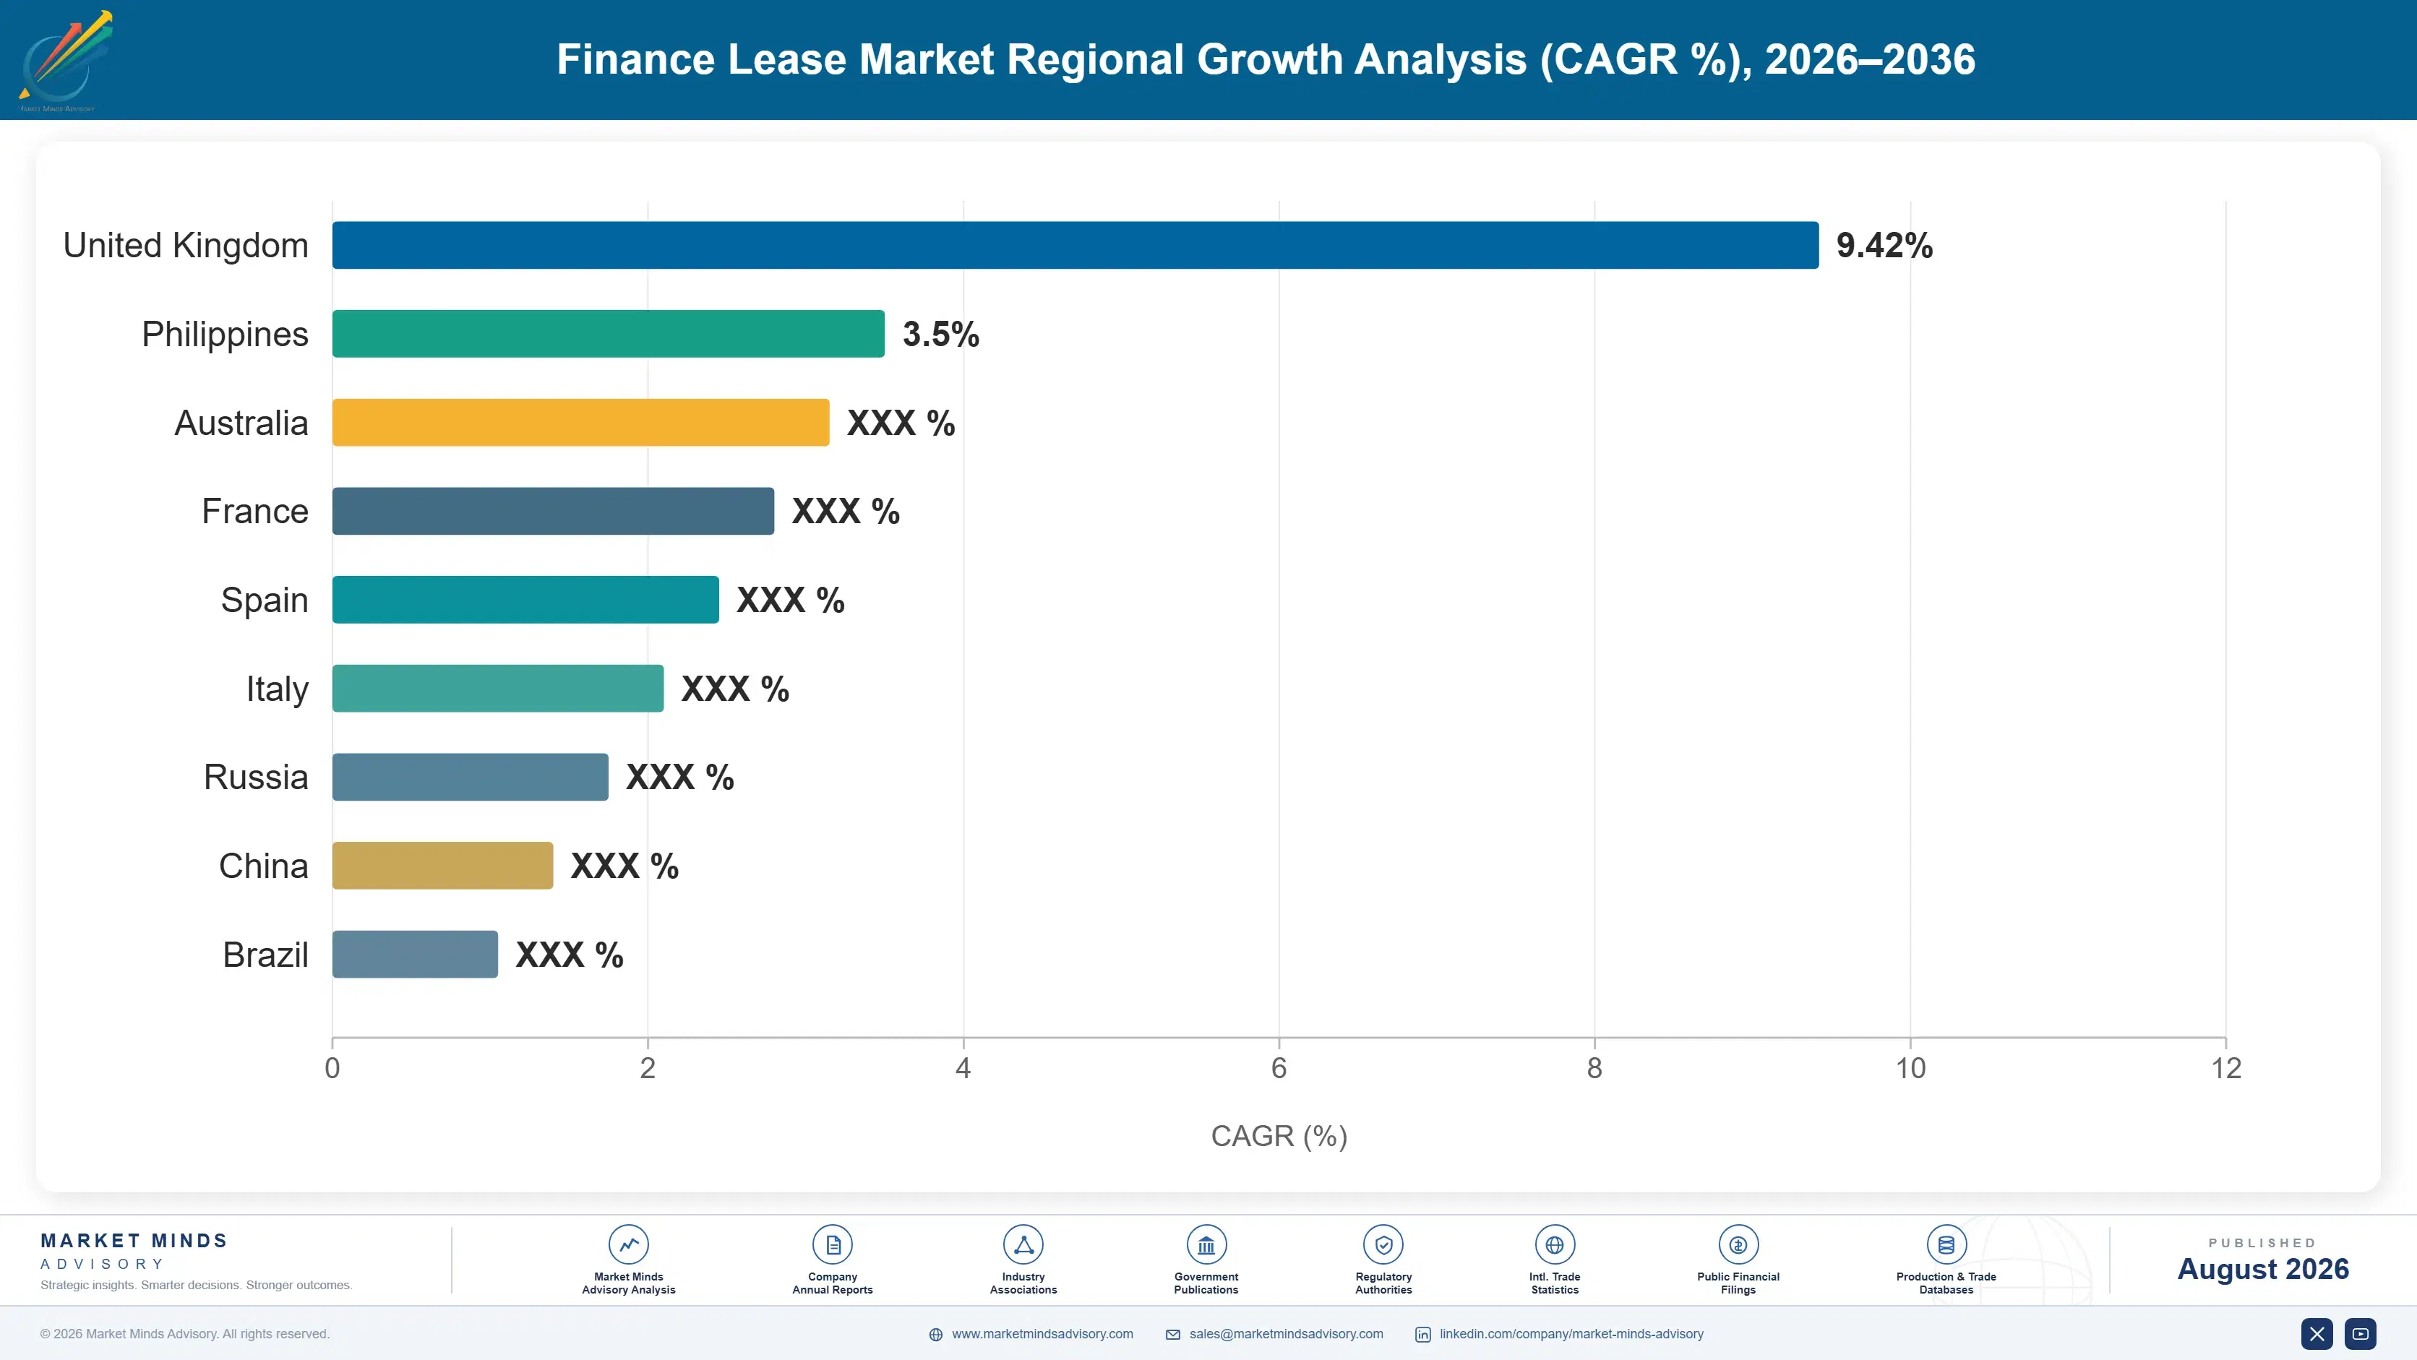The width and height of the screenshot is (2417, 1360).
Task: Click the Brazil bar
Action: tap(415, 954)
